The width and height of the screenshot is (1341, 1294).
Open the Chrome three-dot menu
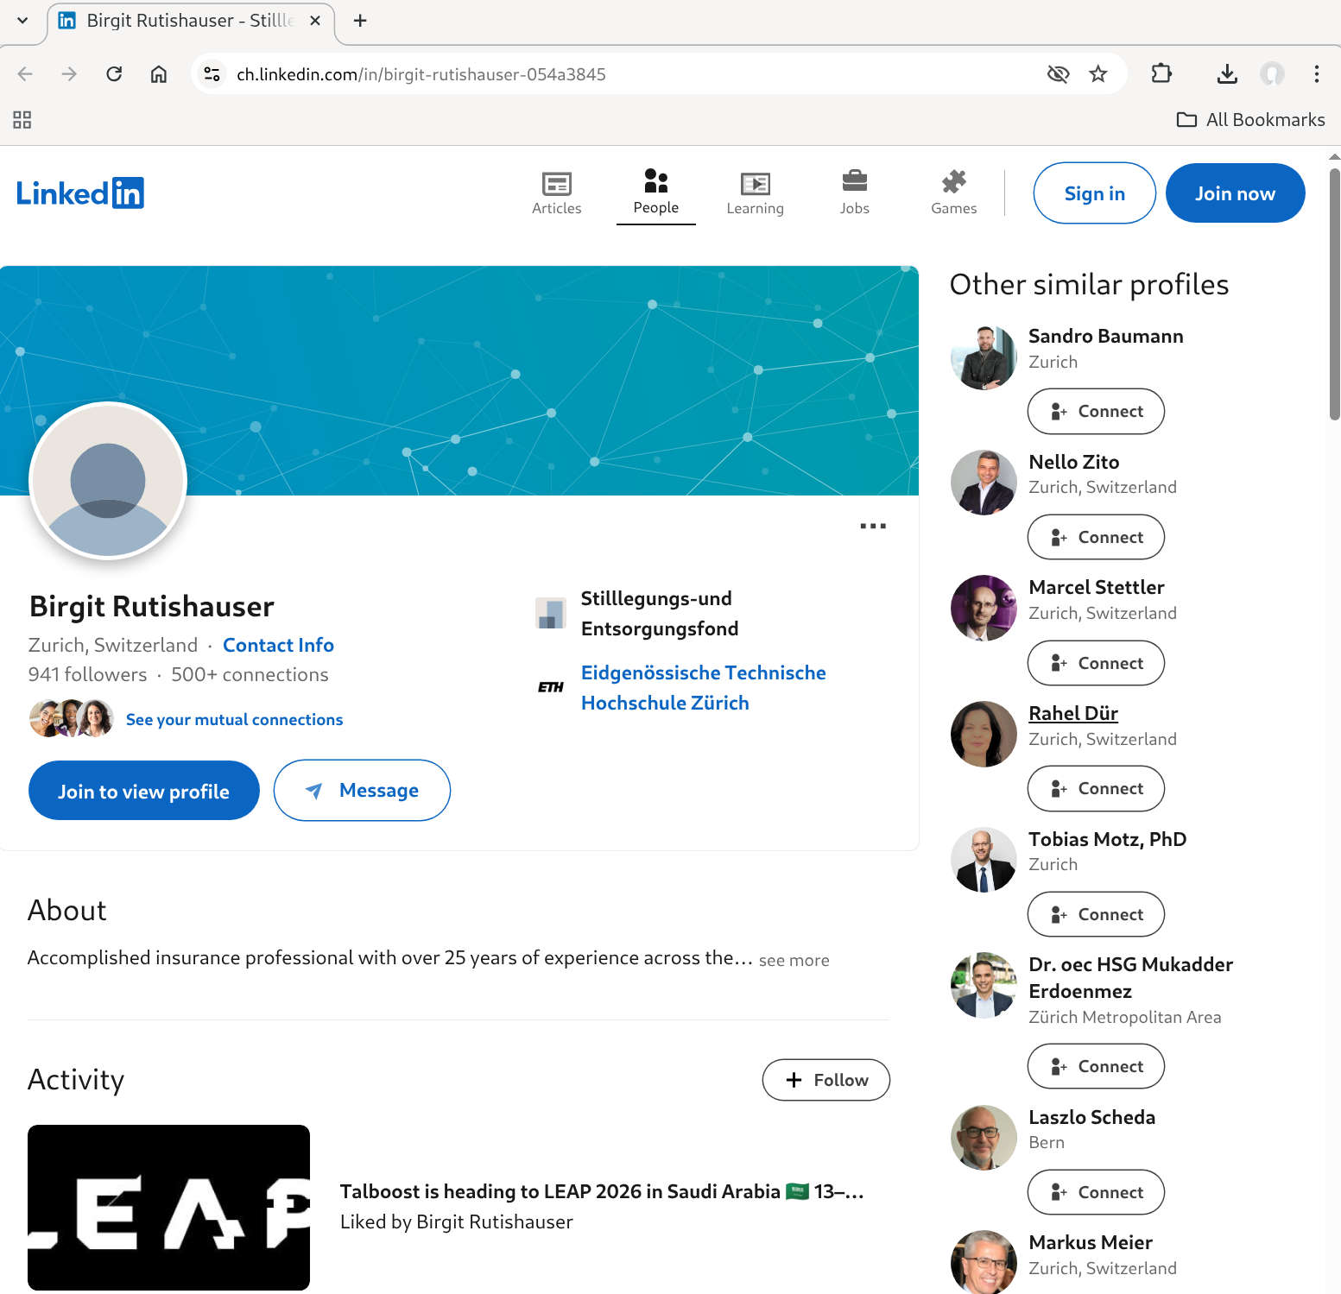pyautogui.click(x=1316, y=74)
